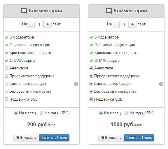Image resolution: width=168 pixels, height=149 pixels.
Task: Choose the На месяц radio in the right card
Action: pyautogui.click(x=101, y=113)
